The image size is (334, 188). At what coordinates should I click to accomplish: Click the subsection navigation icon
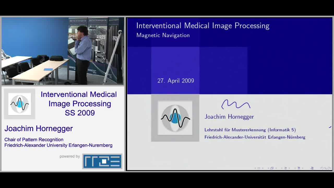285,168
